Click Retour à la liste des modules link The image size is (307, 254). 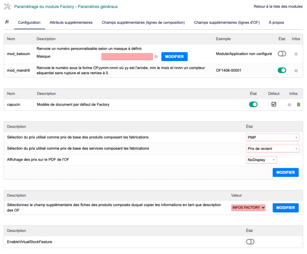point(278,7)
